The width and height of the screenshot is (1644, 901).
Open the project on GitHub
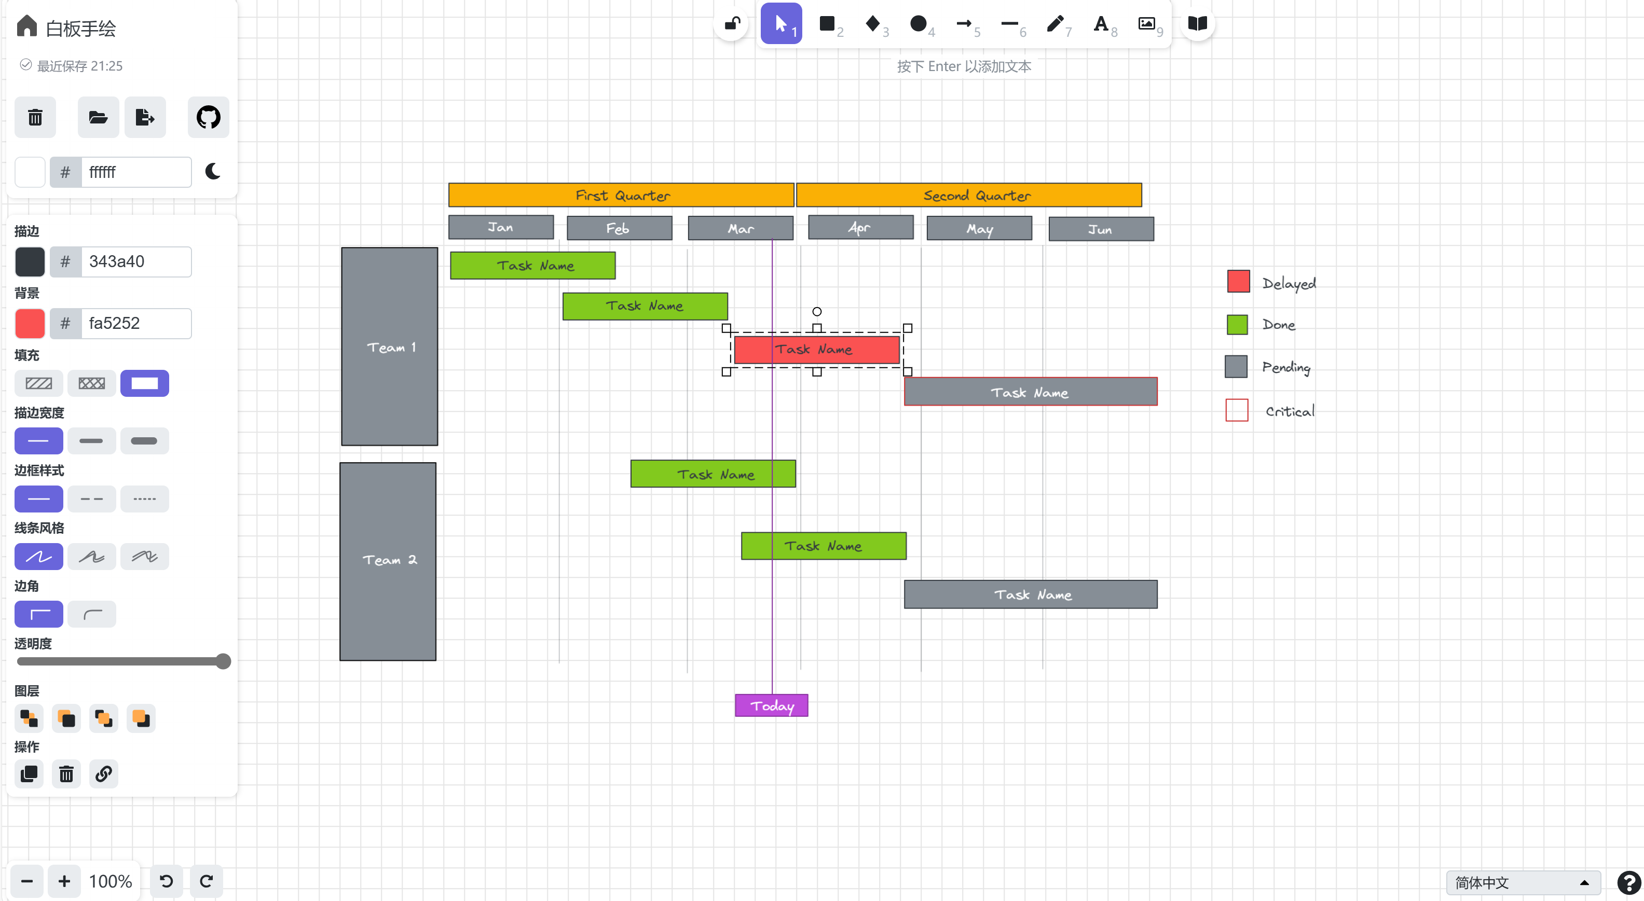(208, 117)
